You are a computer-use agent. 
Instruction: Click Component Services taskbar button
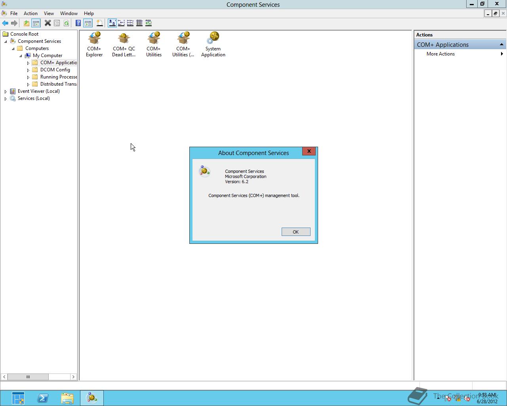(92, 398)
